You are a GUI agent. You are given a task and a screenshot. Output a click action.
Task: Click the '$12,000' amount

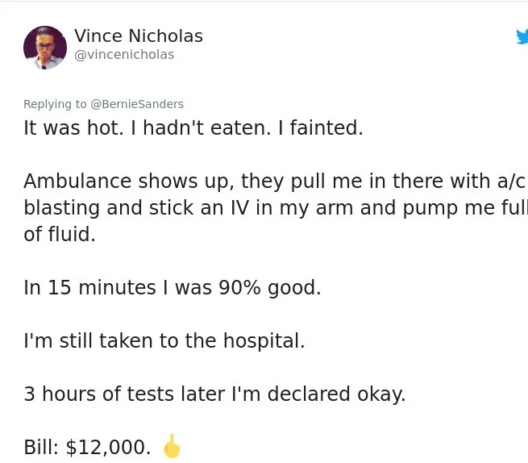[108, 448]
